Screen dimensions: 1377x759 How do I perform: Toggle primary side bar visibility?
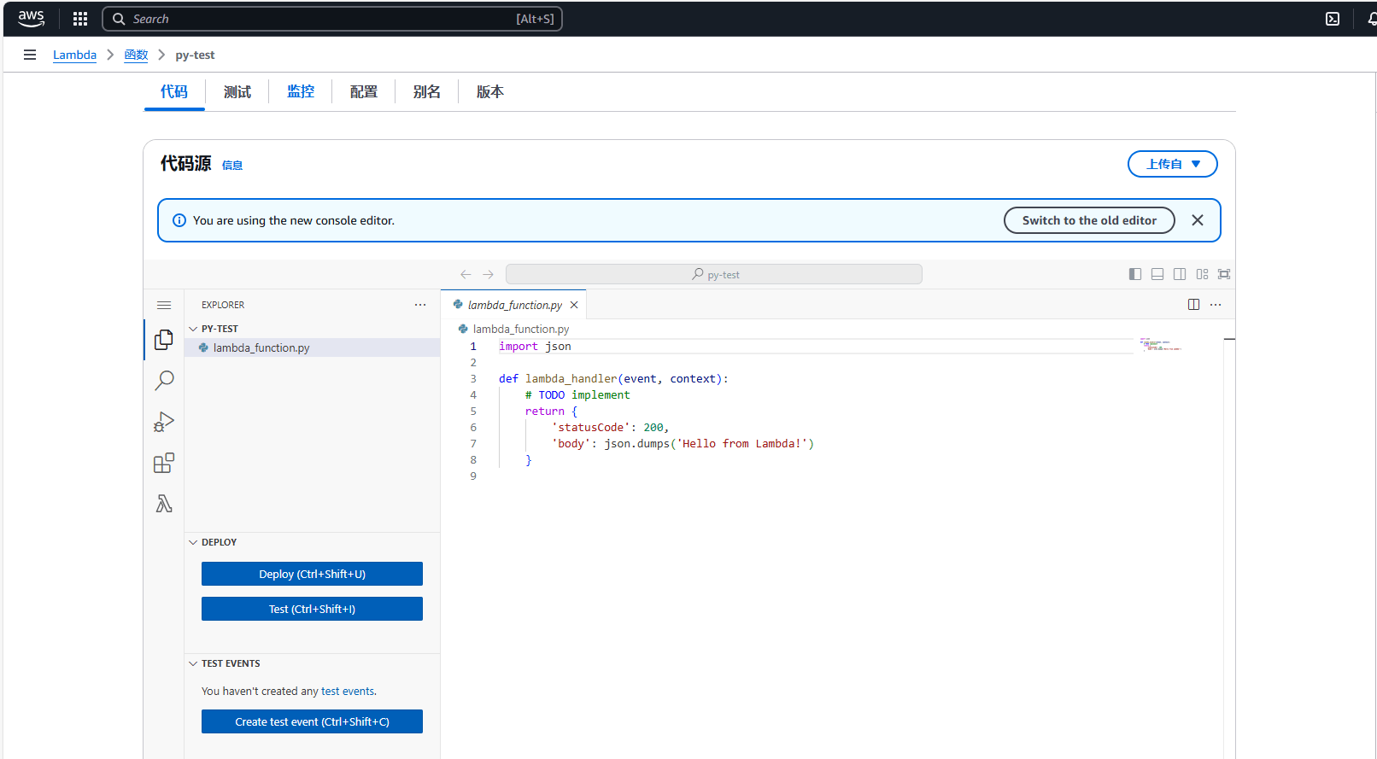1135,274
